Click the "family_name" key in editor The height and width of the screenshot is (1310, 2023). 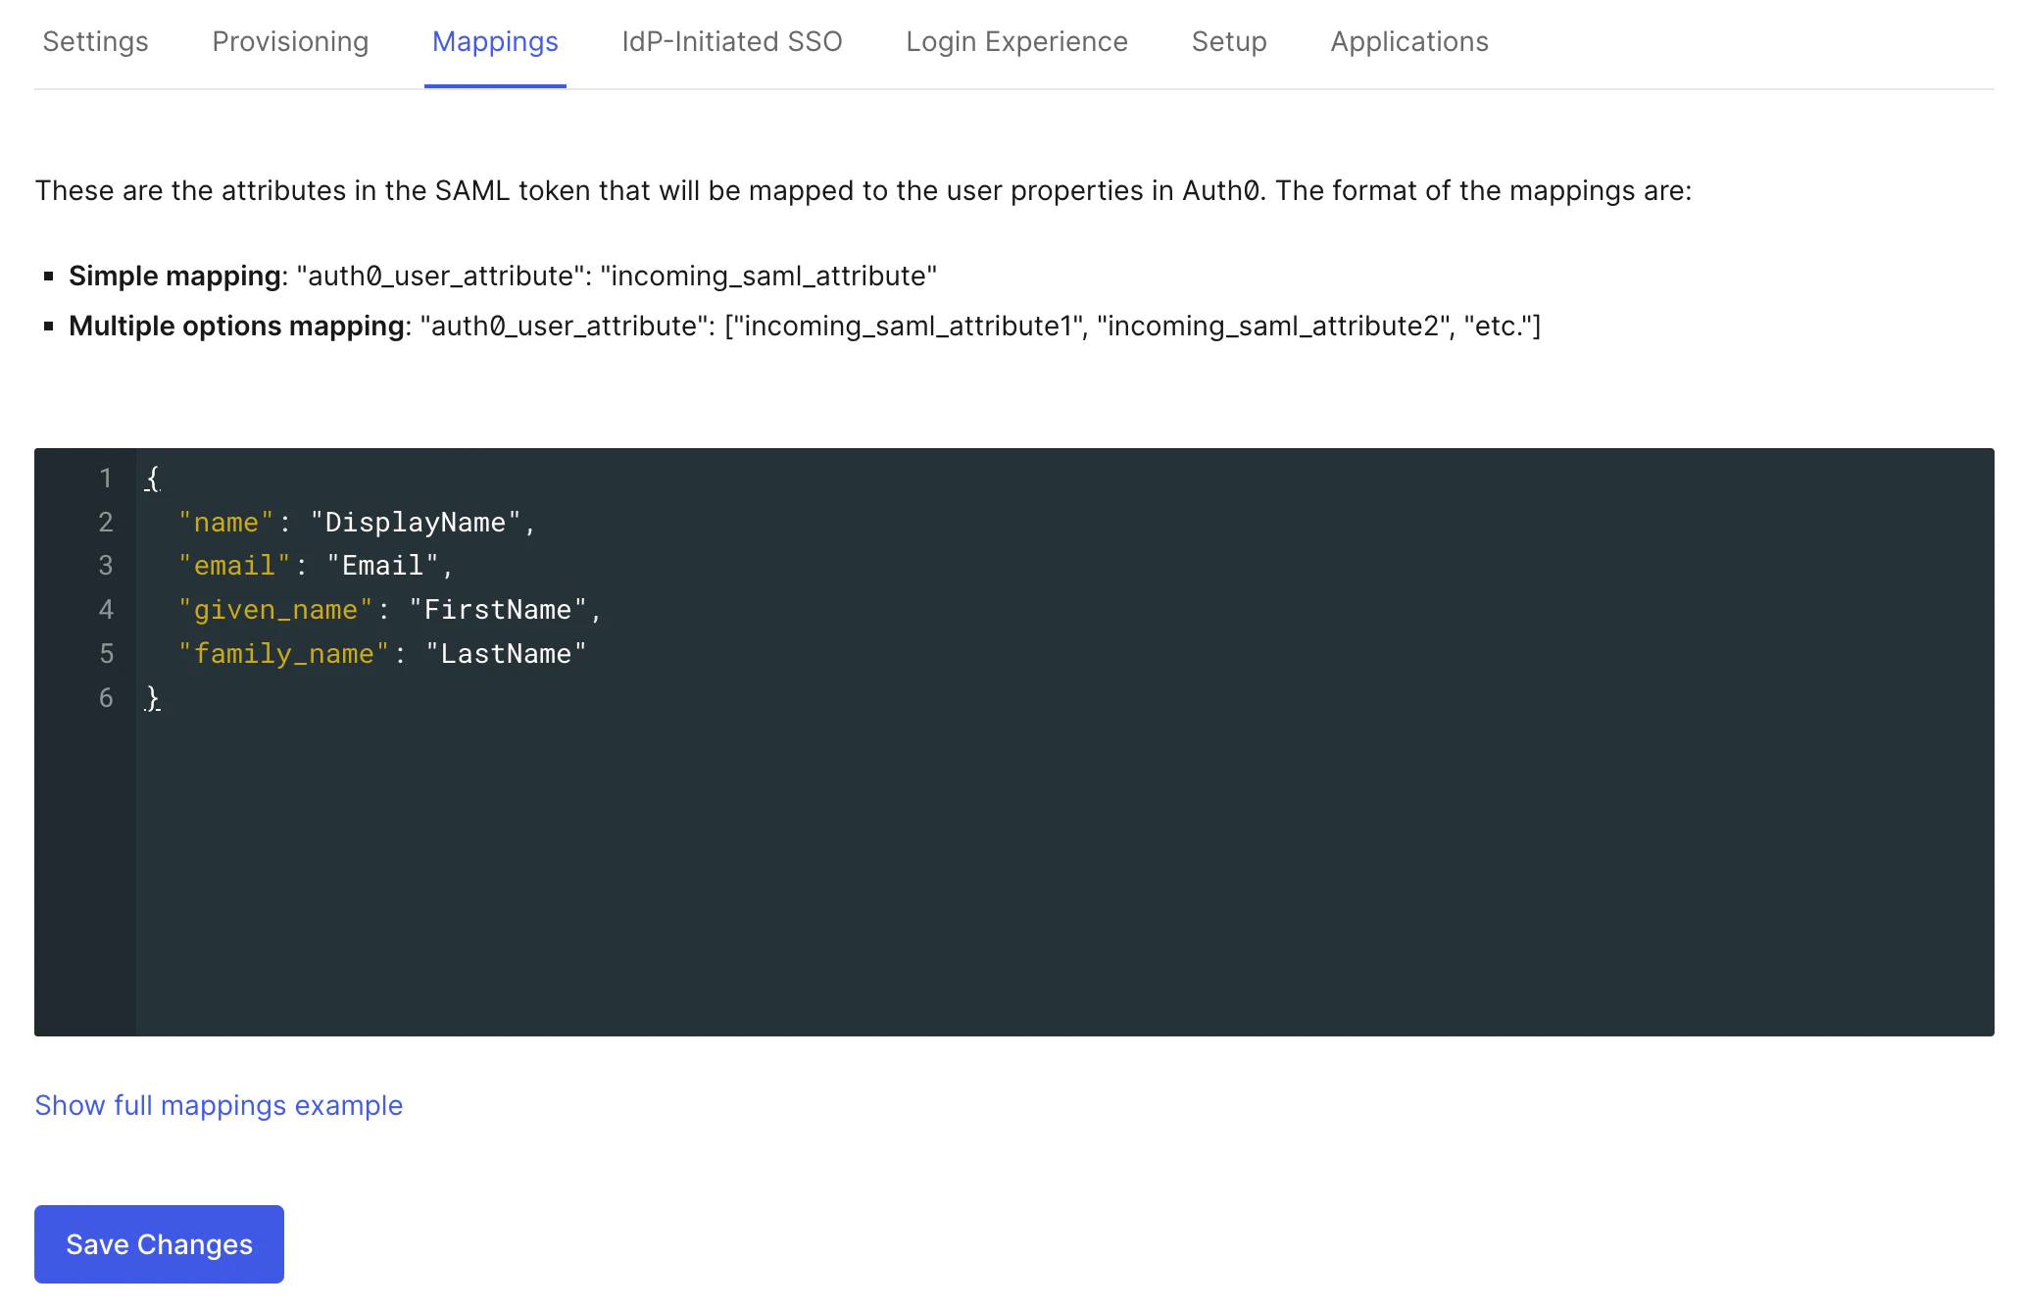[x=284, y=654]
